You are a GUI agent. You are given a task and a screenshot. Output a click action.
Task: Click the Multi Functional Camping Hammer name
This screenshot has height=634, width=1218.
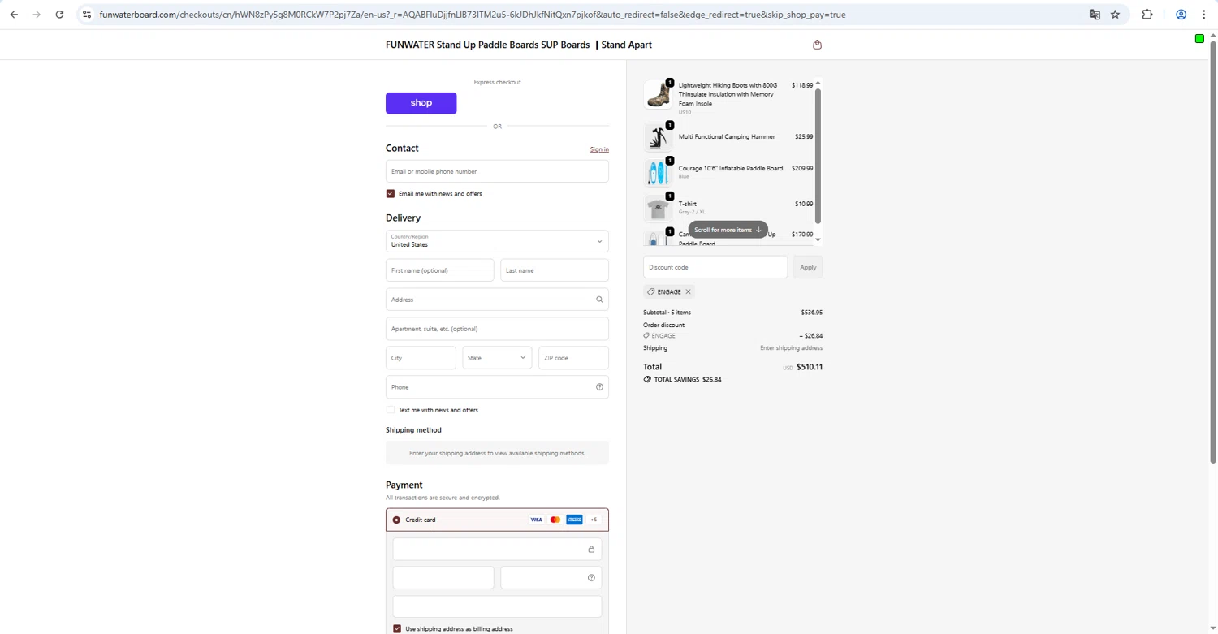727,137
